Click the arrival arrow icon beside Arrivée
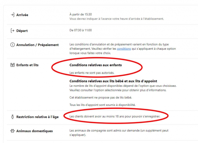198x143 pixels. coord(12,15)
